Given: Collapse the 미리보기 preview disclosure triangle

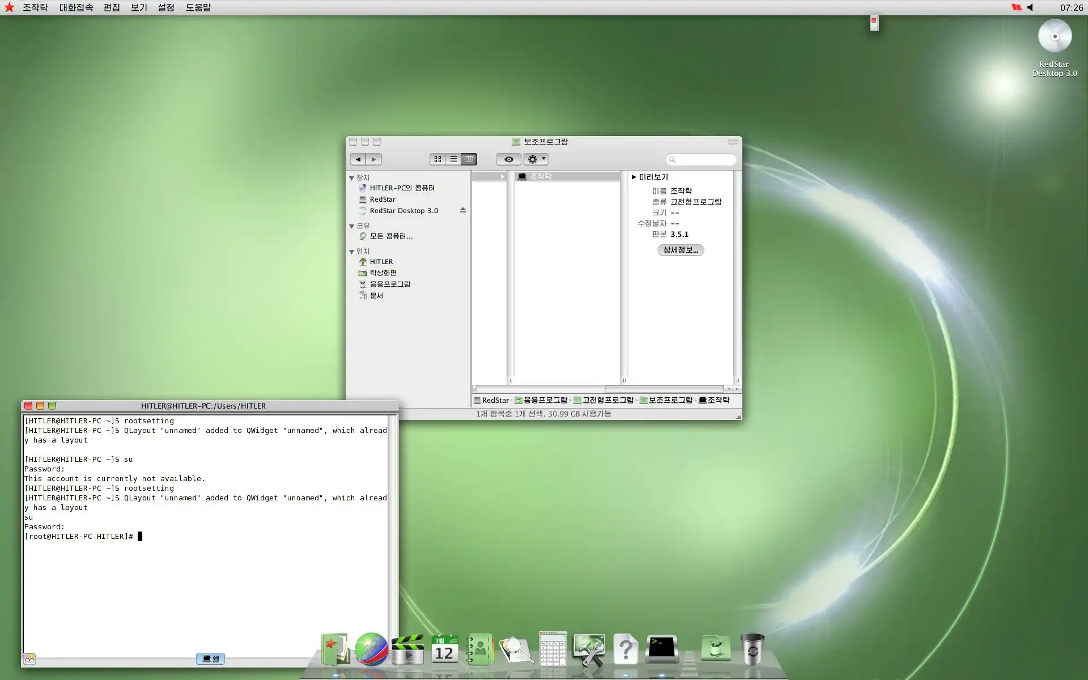Looking at the screenshot, I should (634, 177).
